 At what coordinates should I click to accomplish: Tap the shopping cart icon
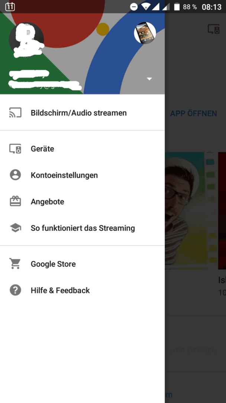pyautogui.click(x=15, y=264)
